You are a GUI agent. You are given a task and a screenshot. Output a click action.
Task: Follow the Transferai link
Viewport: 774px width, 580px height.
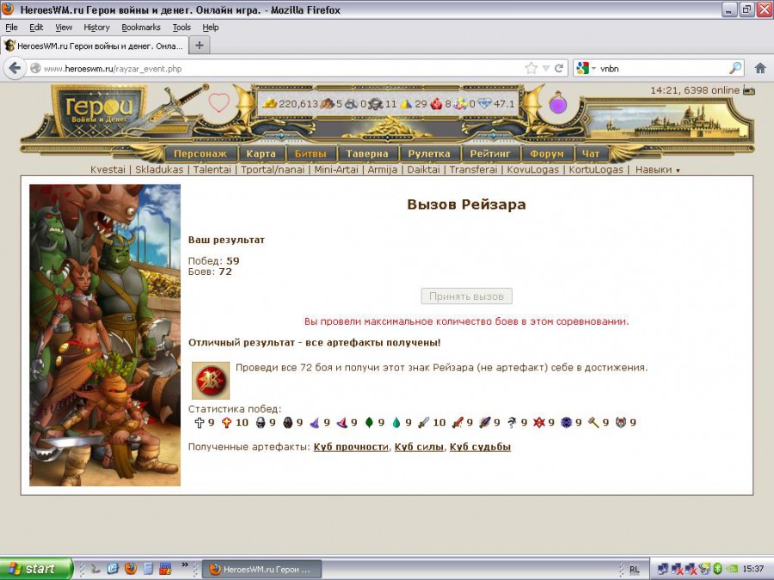click(473, 169)
